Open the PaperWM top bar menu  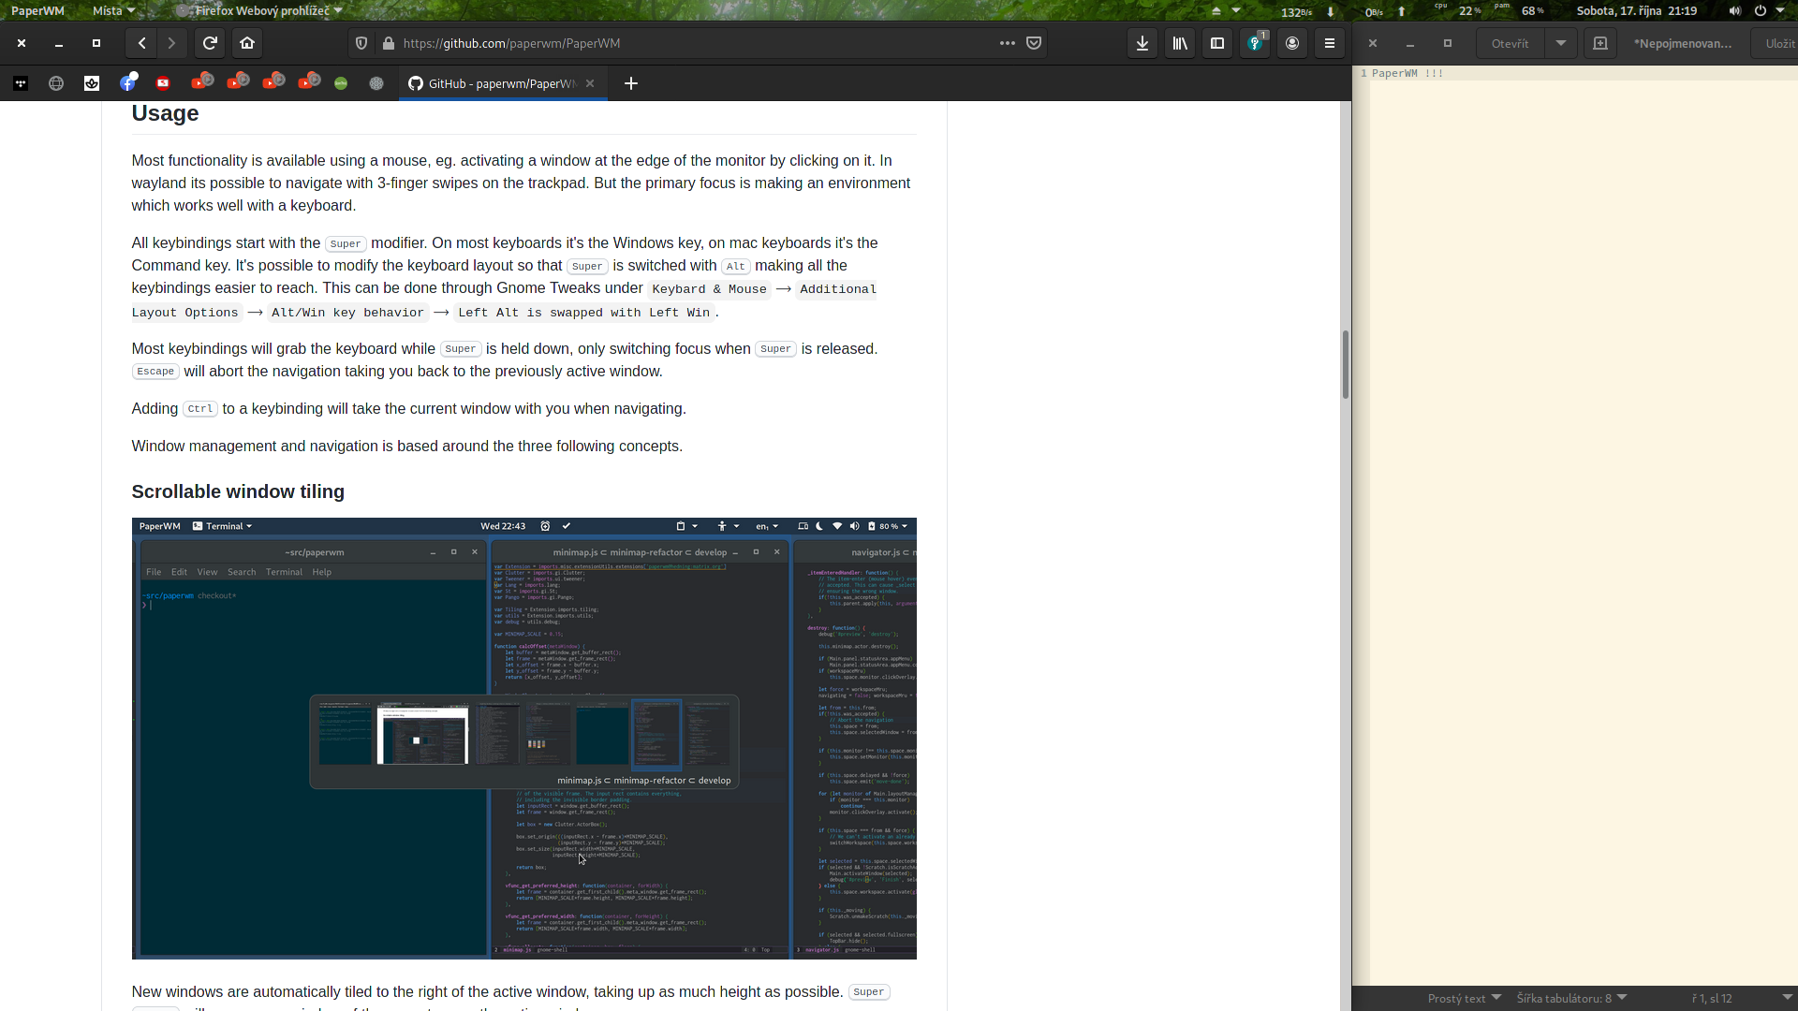click(x=37, y=10)
